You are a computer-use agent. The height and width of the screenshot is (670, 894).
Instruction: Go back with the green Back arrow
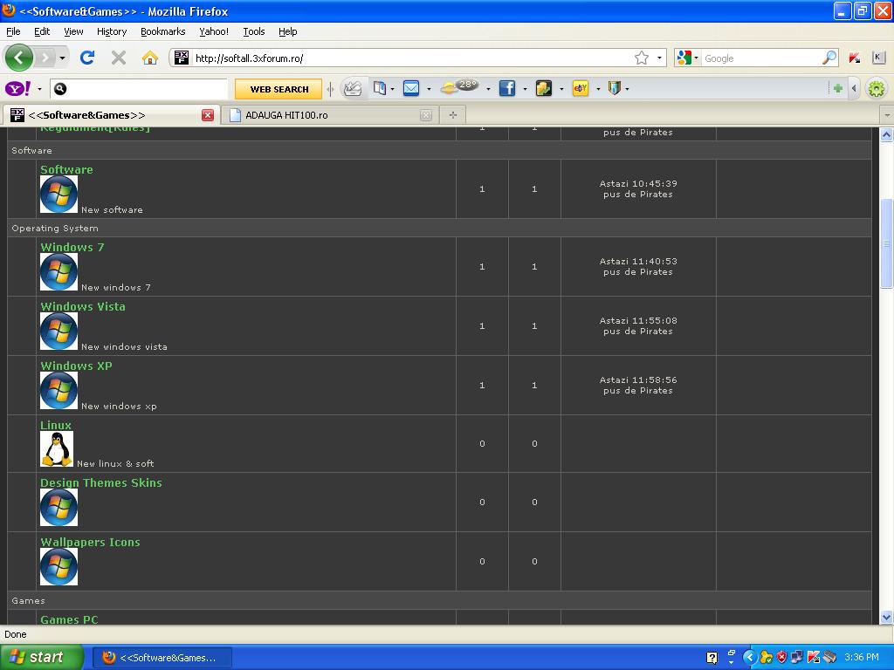[19, 58]
